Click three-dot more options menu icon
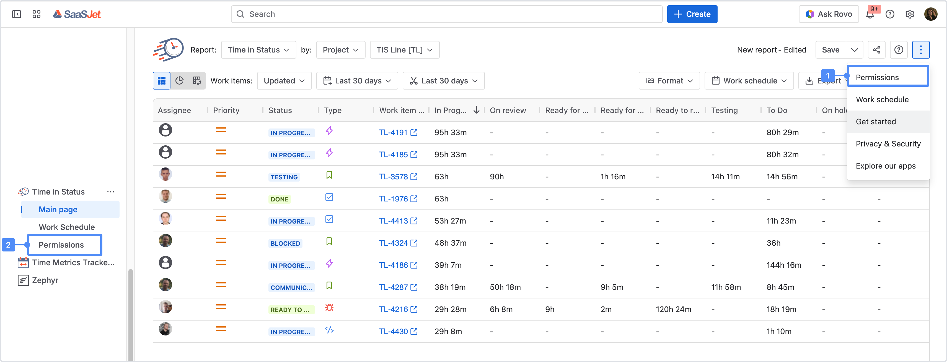Screen dimensions: 947x362 pyautogui.click(x=920, y=50)
